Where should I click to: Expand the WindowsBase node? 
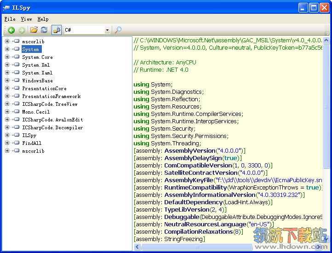point(7,80)
